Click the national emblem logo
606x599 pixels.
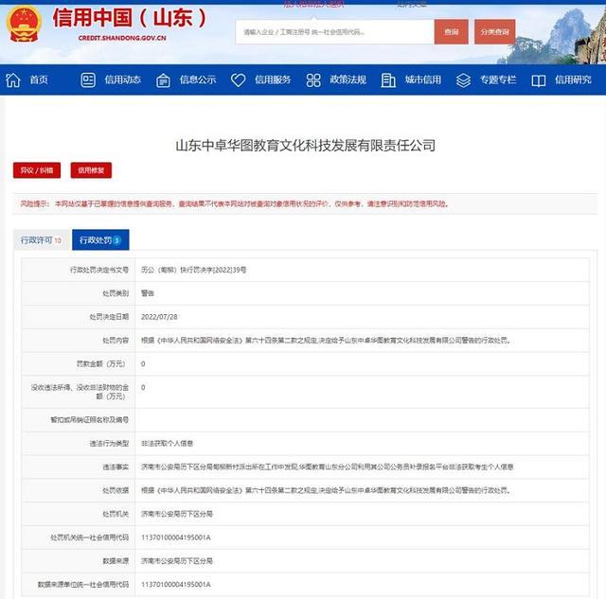click(x=23, y=25)
